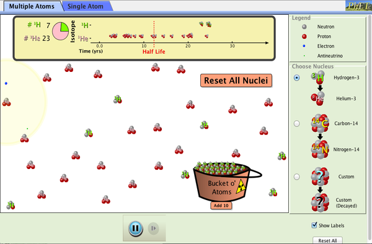Click the PhET logo
The image size is (372, 244).
coord(358,6)
